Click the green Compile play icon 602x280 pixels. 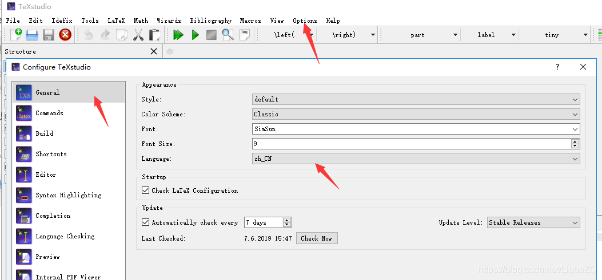(x=195, y=35)
